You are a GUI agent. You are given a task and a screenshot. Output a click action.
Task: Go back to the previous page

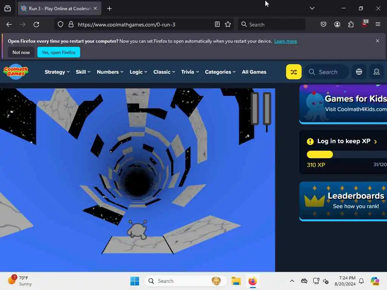(9, 25)
